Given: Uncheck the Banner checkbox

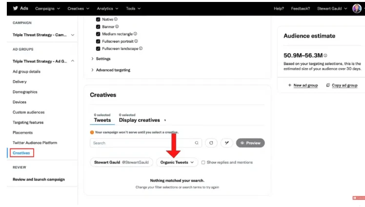Looking at the screenshot, I should pos(98,27).
